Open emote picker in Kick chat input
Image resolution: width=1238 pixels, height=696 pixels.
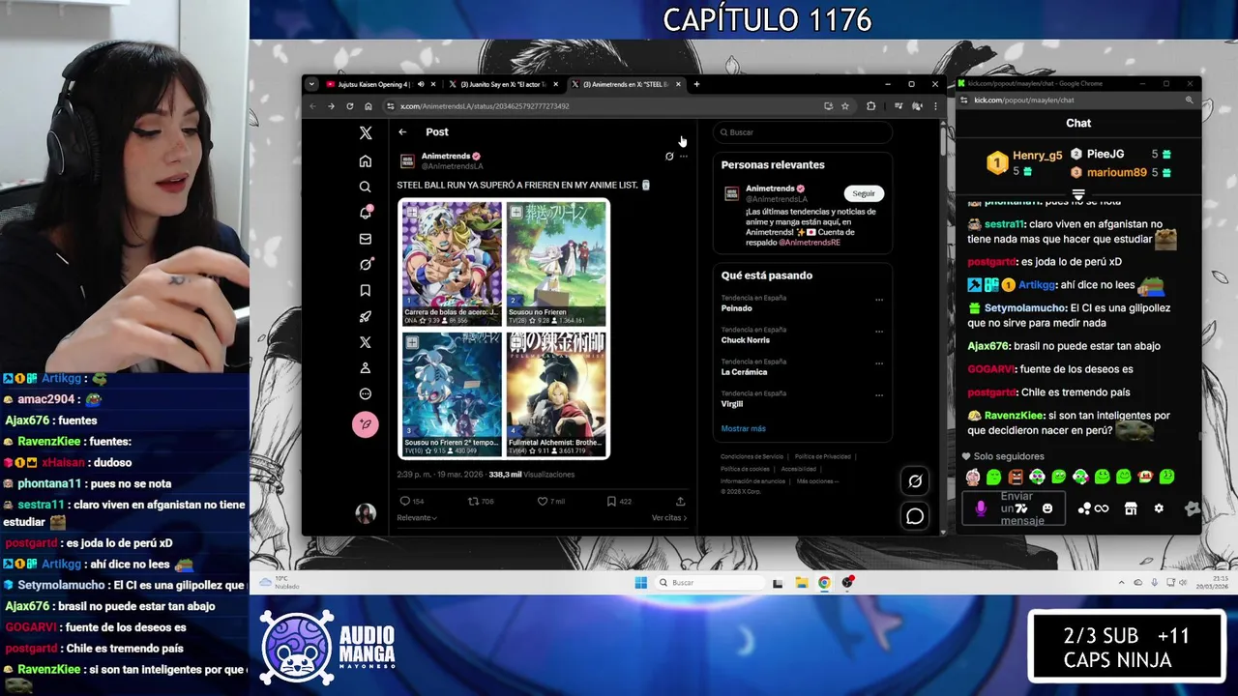pyautogui.click(x=1047, y=508)
